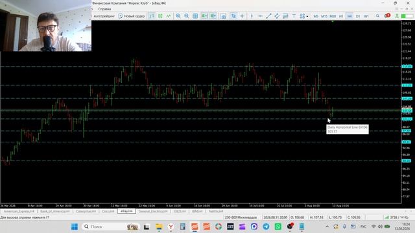Toggle chart shift from right edge
The height and width of the screenshot is (233, 415).
coord(213,16)
